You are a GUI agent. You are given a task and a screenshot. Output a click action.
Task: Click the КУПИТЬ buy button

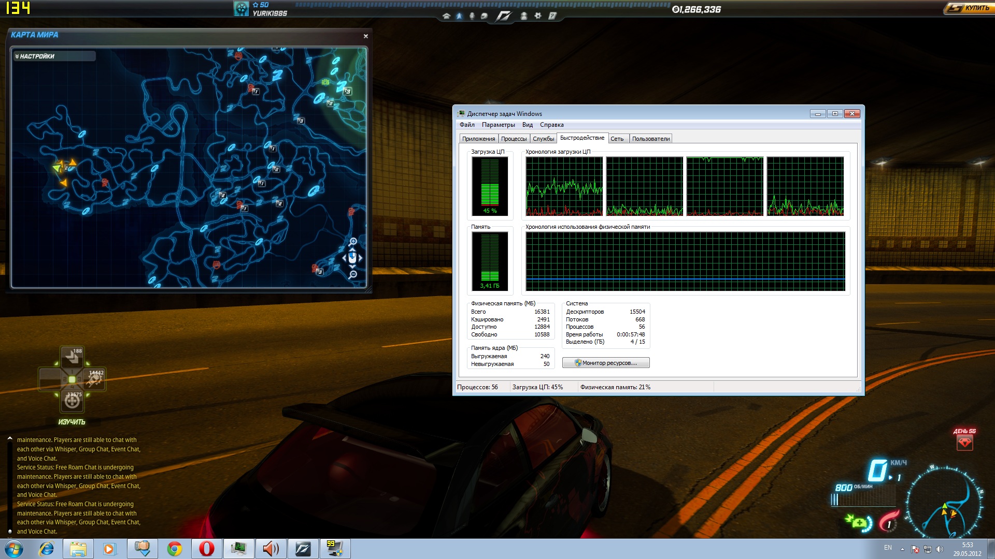969,8
